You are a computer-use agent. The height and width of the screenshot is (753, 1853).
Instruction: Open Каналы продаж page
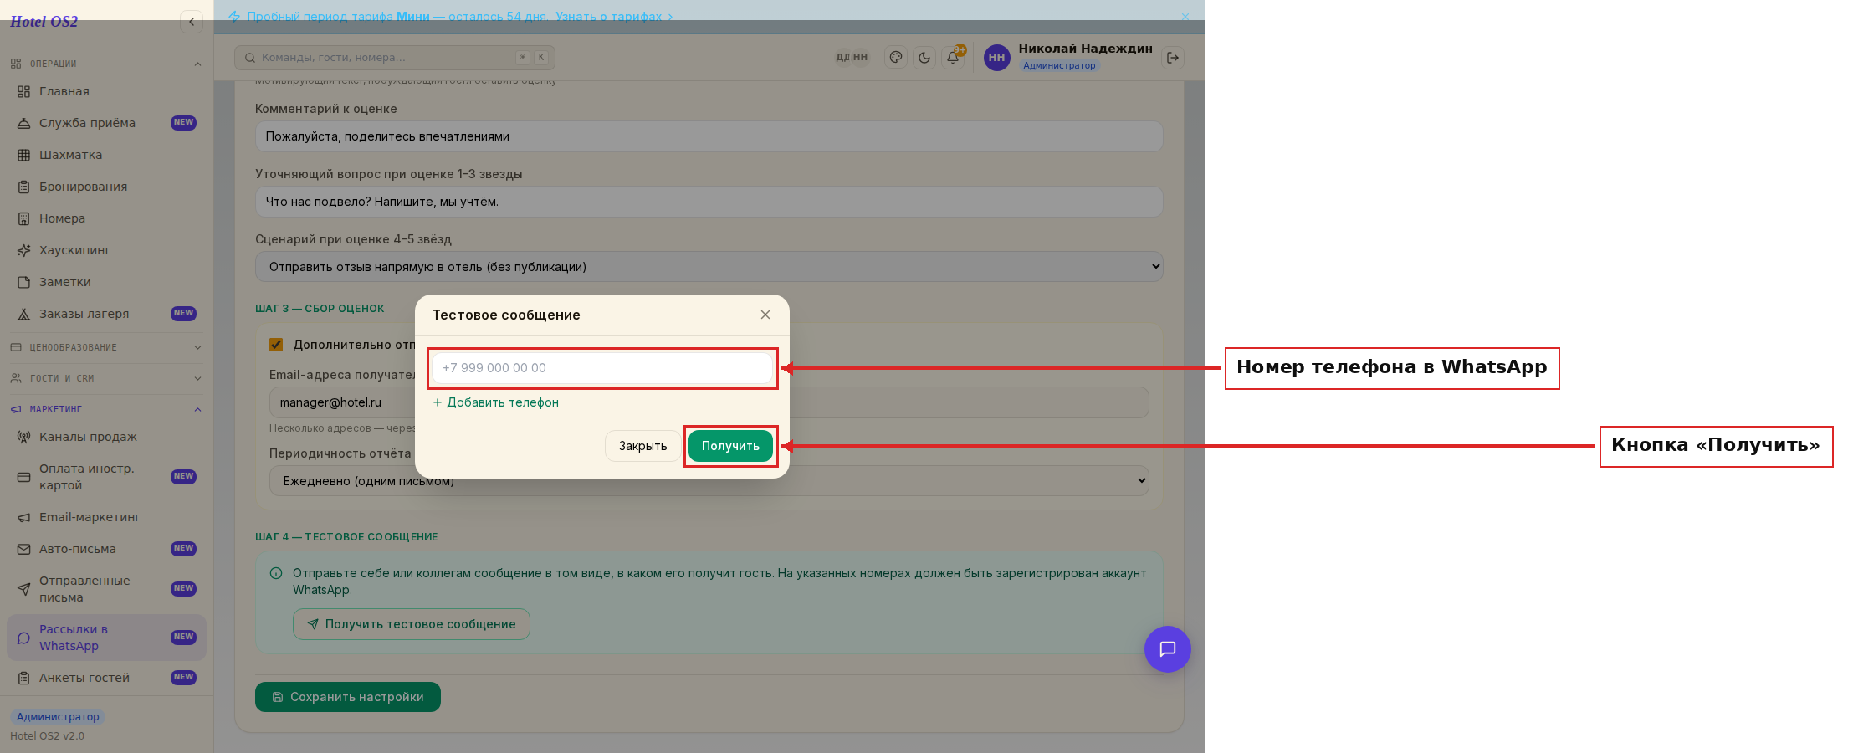coord(106,437)
